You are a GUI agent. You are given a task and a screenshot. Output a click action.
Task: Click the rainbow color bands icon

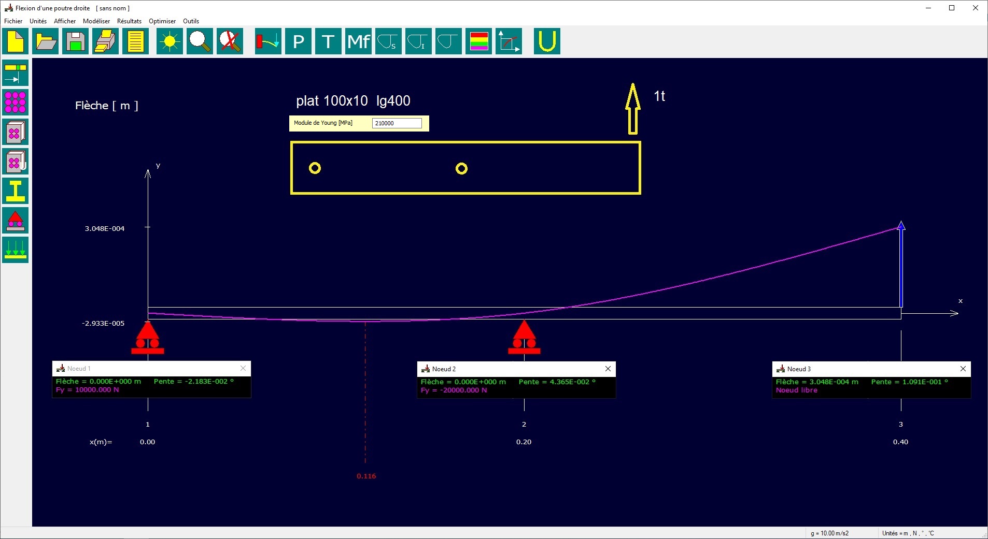(478, 41)
